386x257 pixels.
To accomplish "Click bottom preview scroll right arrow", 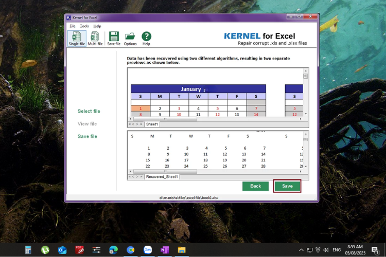I will [x=301, y=171].
